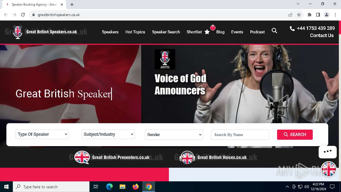The height and width of the screenshot is (192, 341).
Task: Click the red SEARCH button
Action: 295,135
